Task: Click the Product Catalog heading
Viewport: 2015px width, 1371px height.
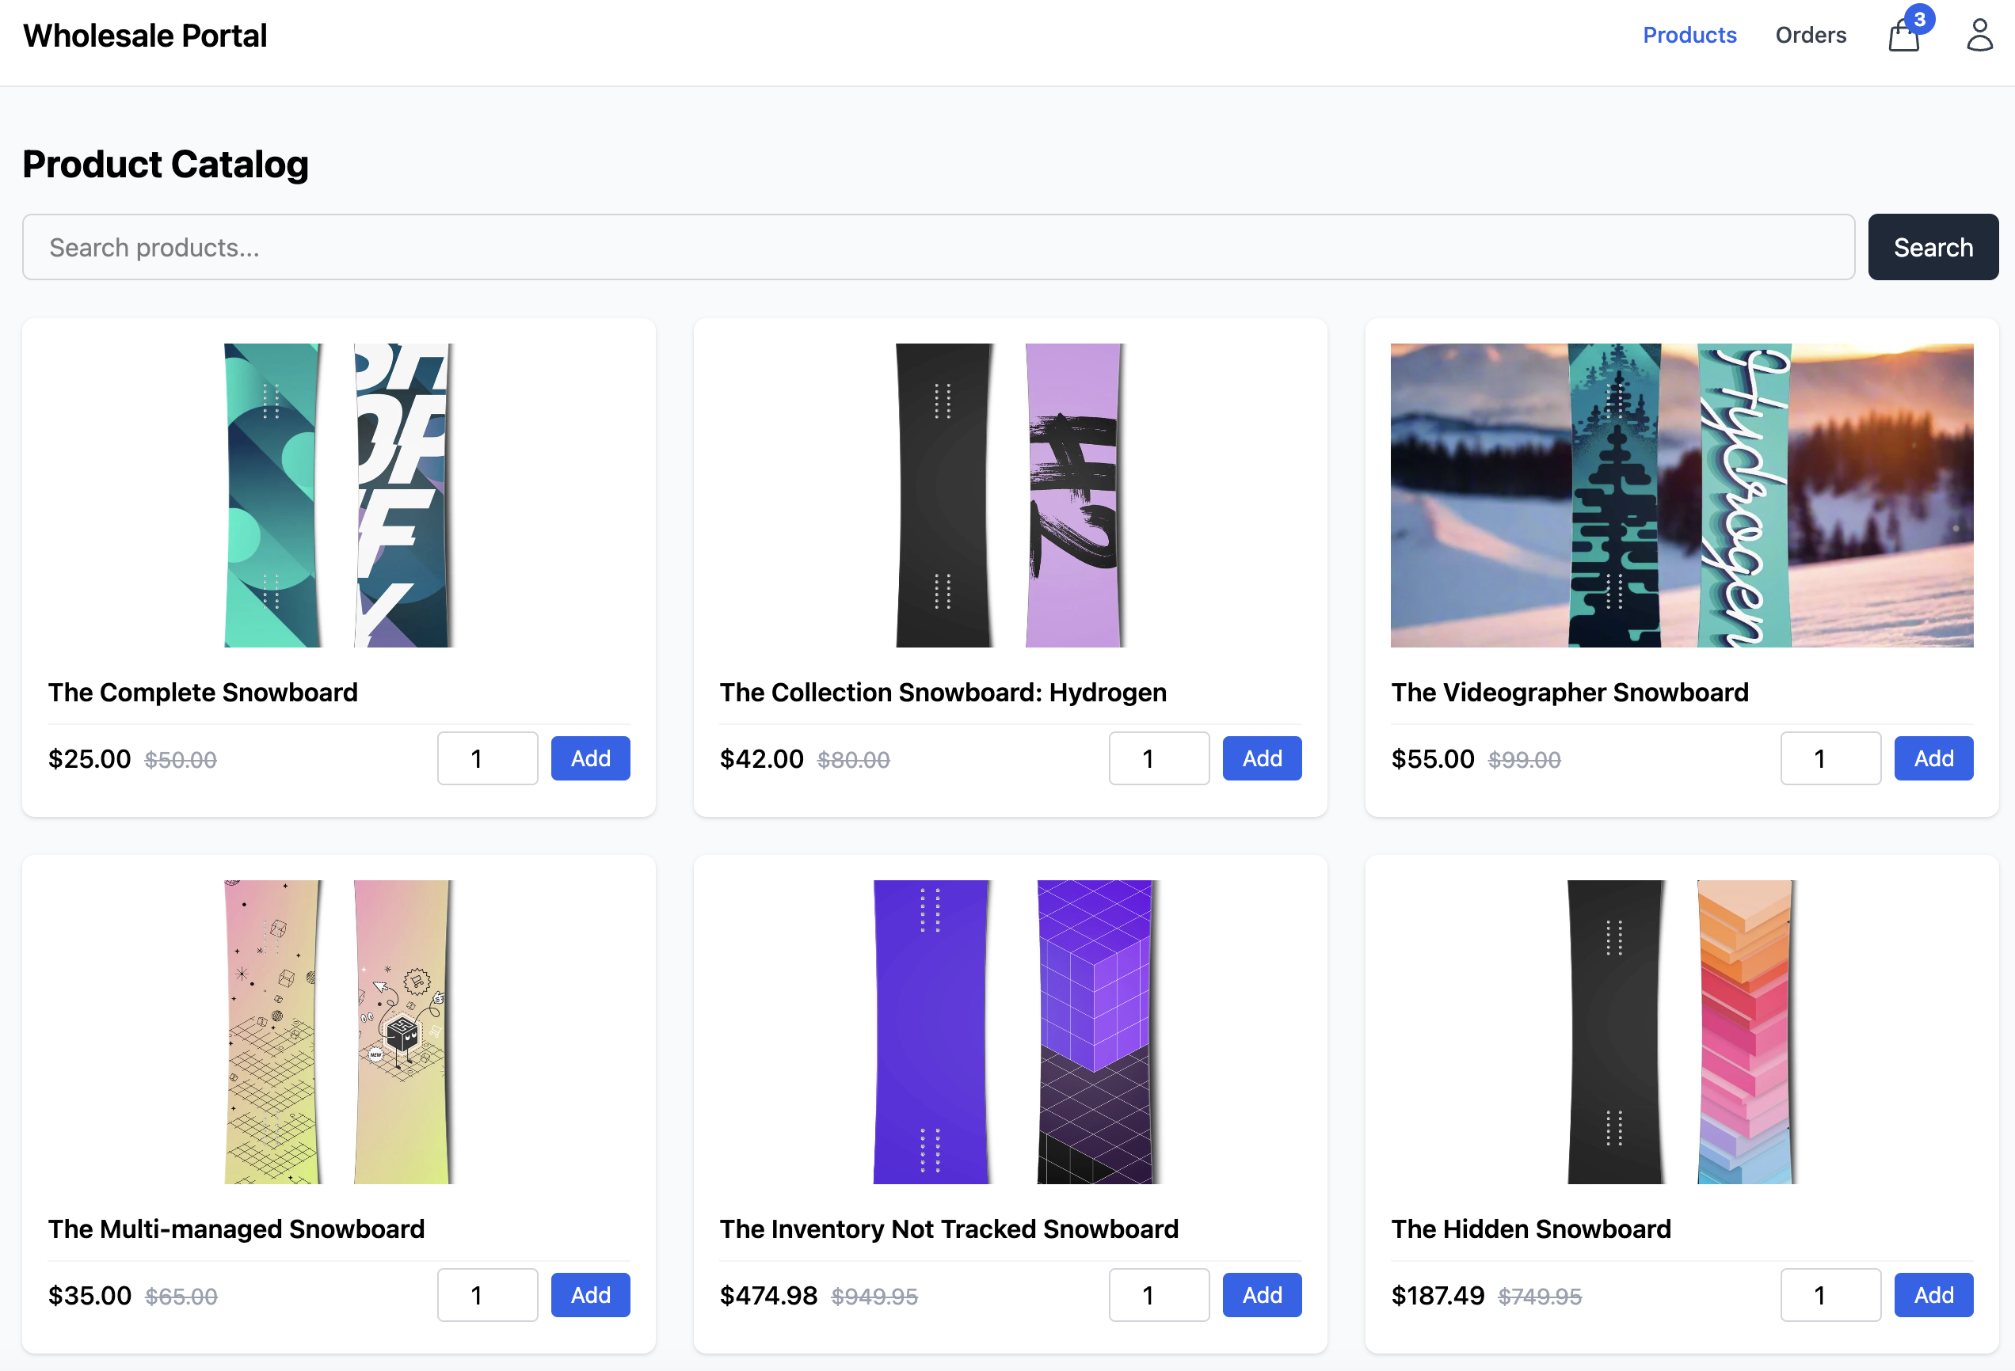Action: [x=166, y=164]
